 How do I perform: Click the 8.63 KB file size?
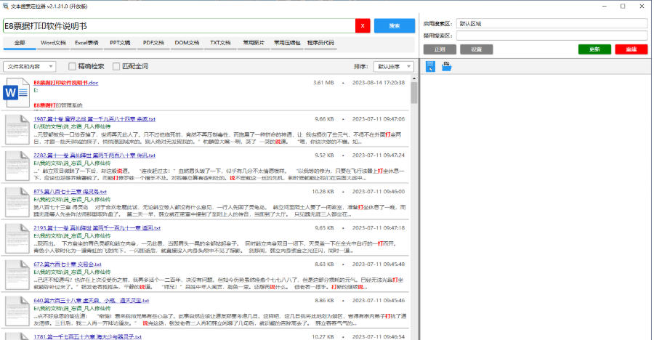pyautogui.click(x=324, y=264)
